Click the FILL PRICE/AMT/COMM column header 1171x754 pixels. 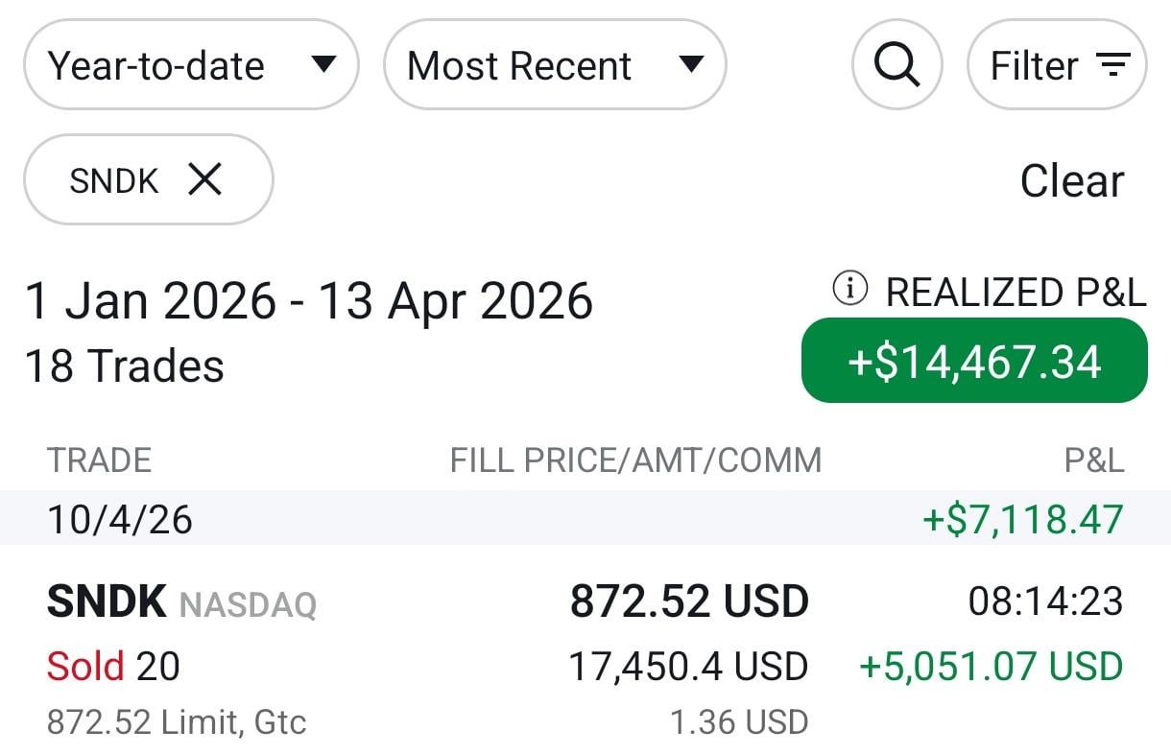click(635, 460)
